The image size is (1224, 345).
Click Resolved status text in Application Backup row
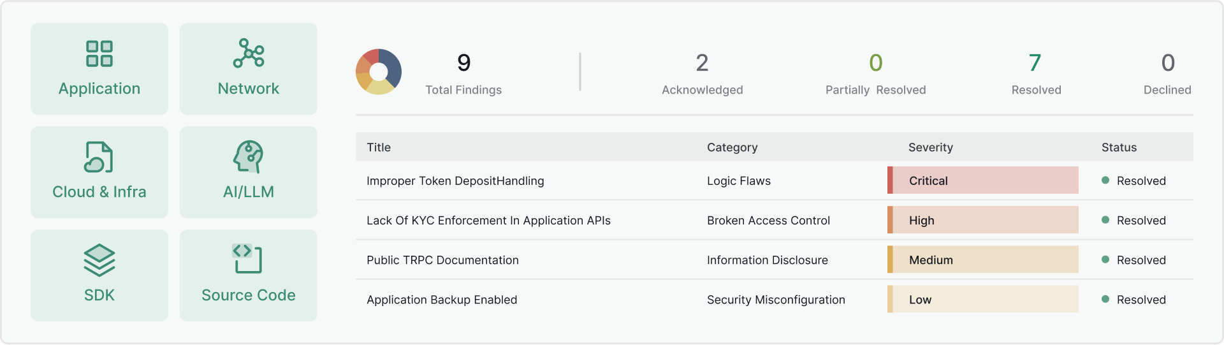tap(1141, 299)
